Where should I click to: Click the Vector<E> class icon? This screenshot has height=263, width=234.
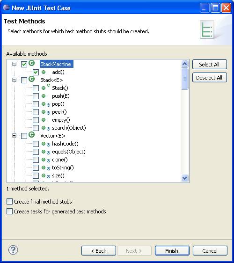coord(31,135)
